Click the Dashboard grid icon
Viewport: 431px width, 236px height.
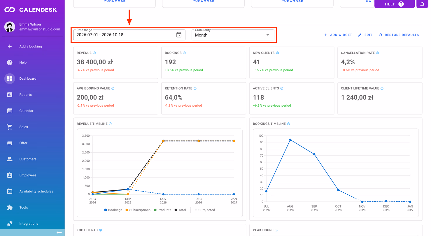click(x=10, y=78)
